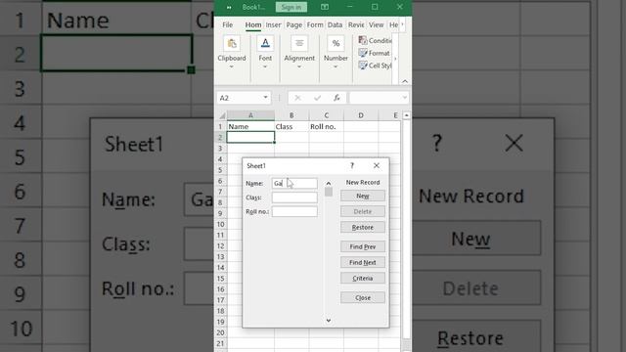Click the Insert Function fx icon
The height and width of the screenshot is (352, 626).
336,98
